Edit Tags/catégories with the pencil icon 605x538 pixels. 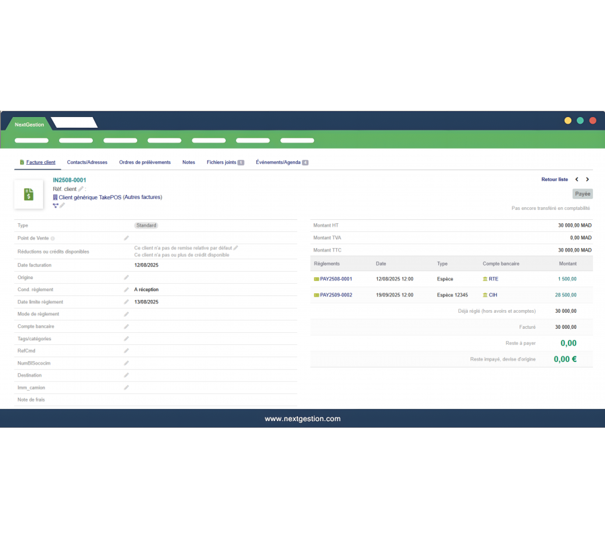(x=126, y=338)
